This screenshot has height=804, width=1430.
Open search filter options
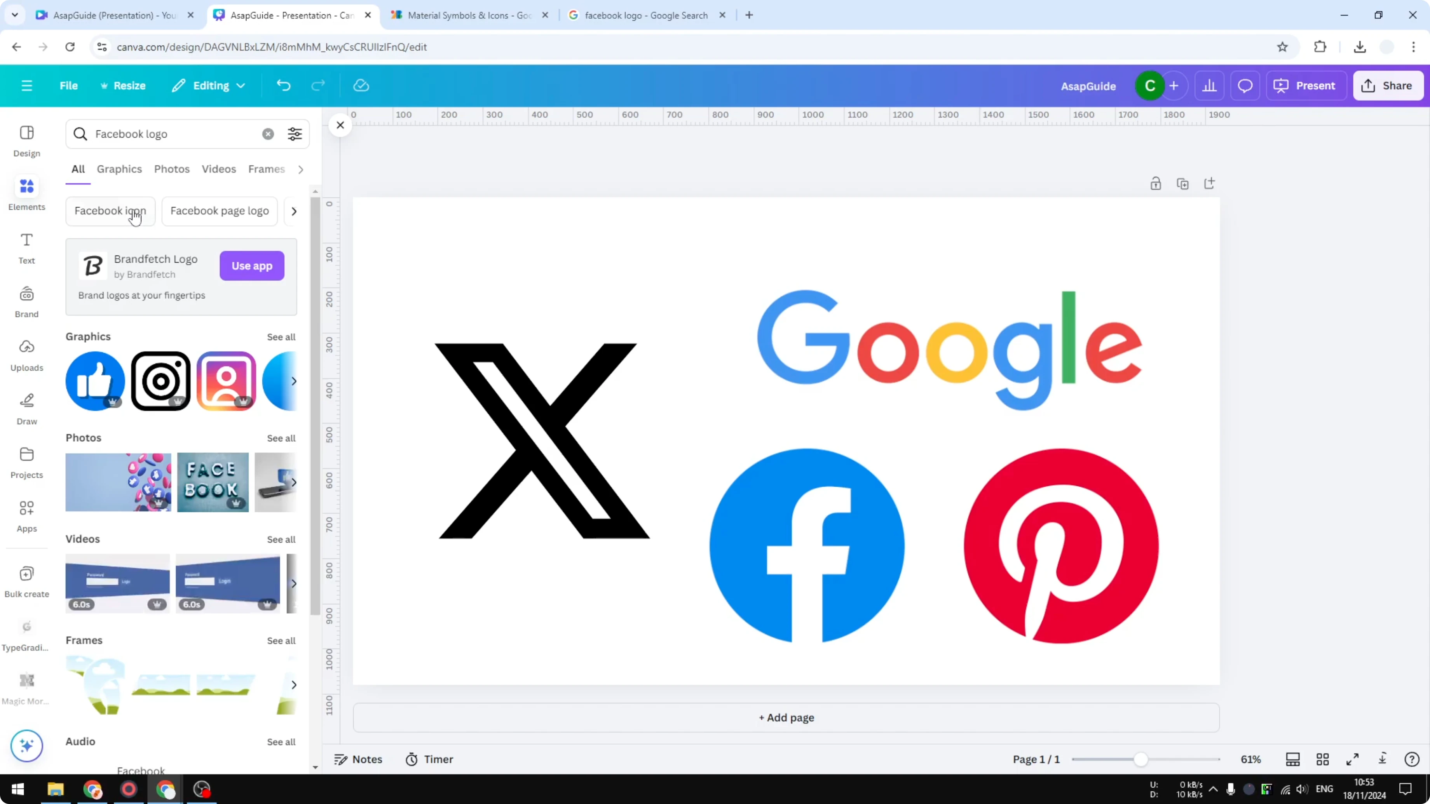294,134
